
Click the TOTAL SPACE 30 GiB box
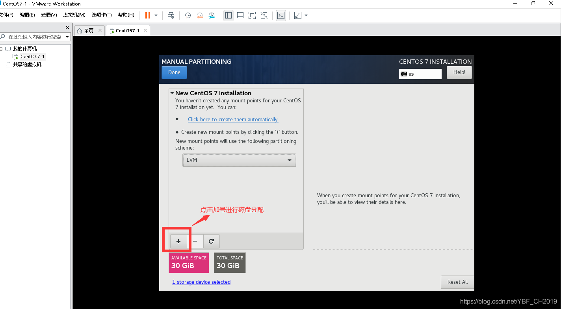pos(230,263)
